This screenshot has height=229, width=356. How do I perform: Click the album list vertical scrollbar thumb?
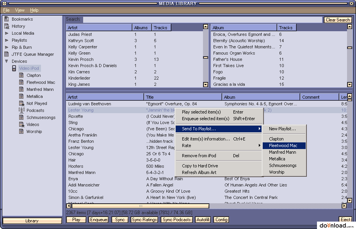[x=350, y=48]
